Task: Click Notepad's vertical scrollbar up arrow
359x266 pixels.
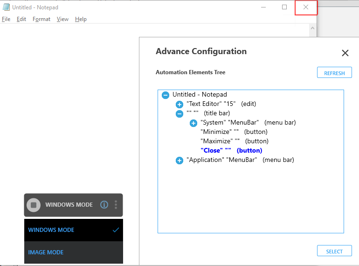Action: (313, 28)
